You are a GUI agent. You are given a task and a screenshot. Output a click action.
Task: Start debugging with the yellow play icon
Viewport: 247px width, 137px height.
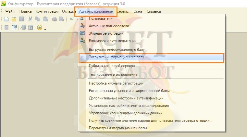coord(39,28)
